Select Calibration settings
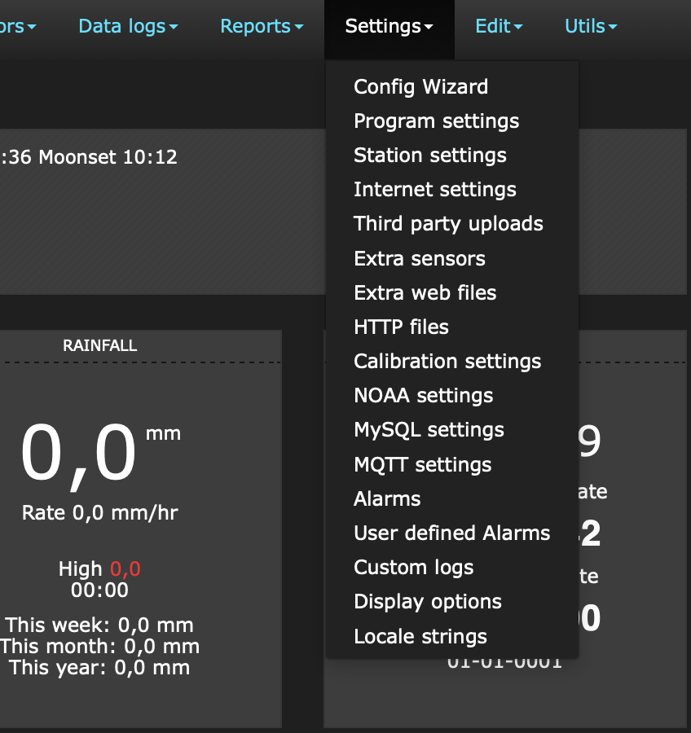The width and height of the screenshot is (691, 733). click(447, 361)
